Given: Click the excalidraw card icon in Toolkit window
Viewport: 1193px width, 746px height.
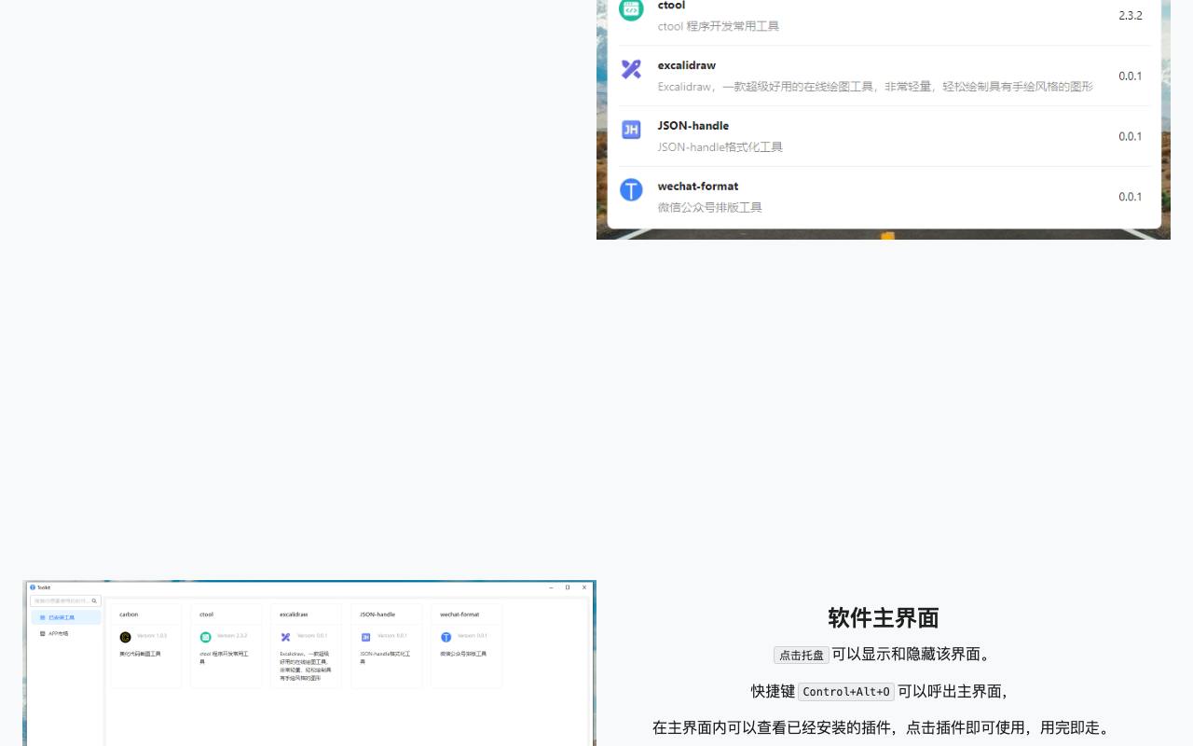Looking at the screenshot, I should coord(286,637).
